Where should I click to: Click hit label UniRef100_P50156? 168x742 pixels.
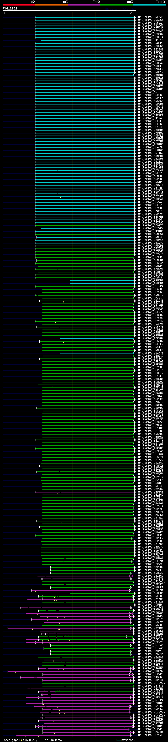151,112
